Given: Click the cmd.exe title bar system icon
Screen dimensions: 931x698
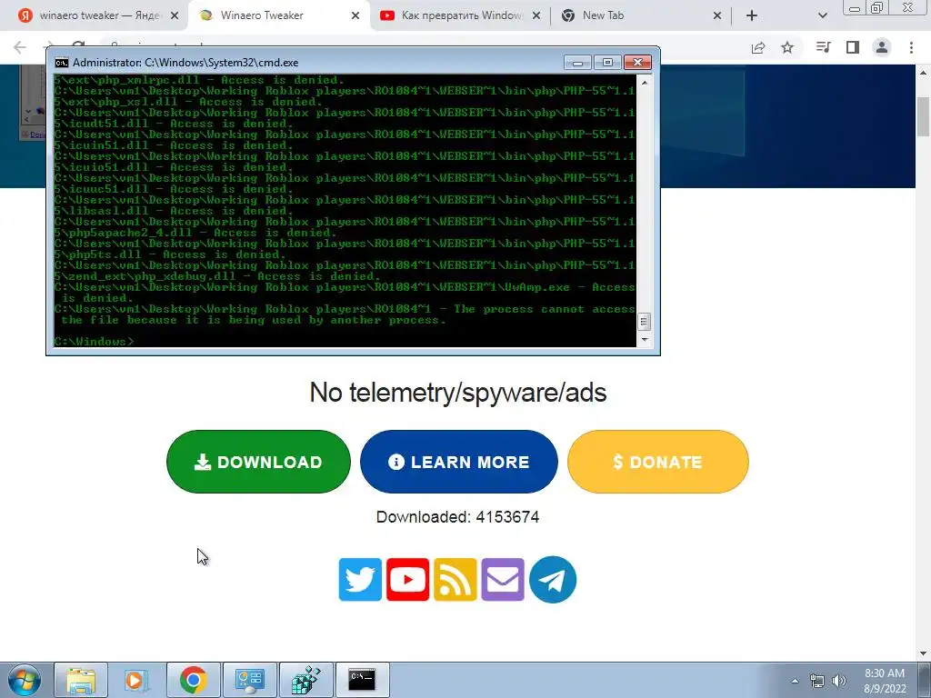Looking at the screenshot, I should tap(61, 63).
